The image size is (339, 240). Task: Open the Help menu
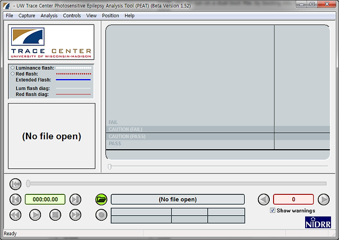(129, 16)
